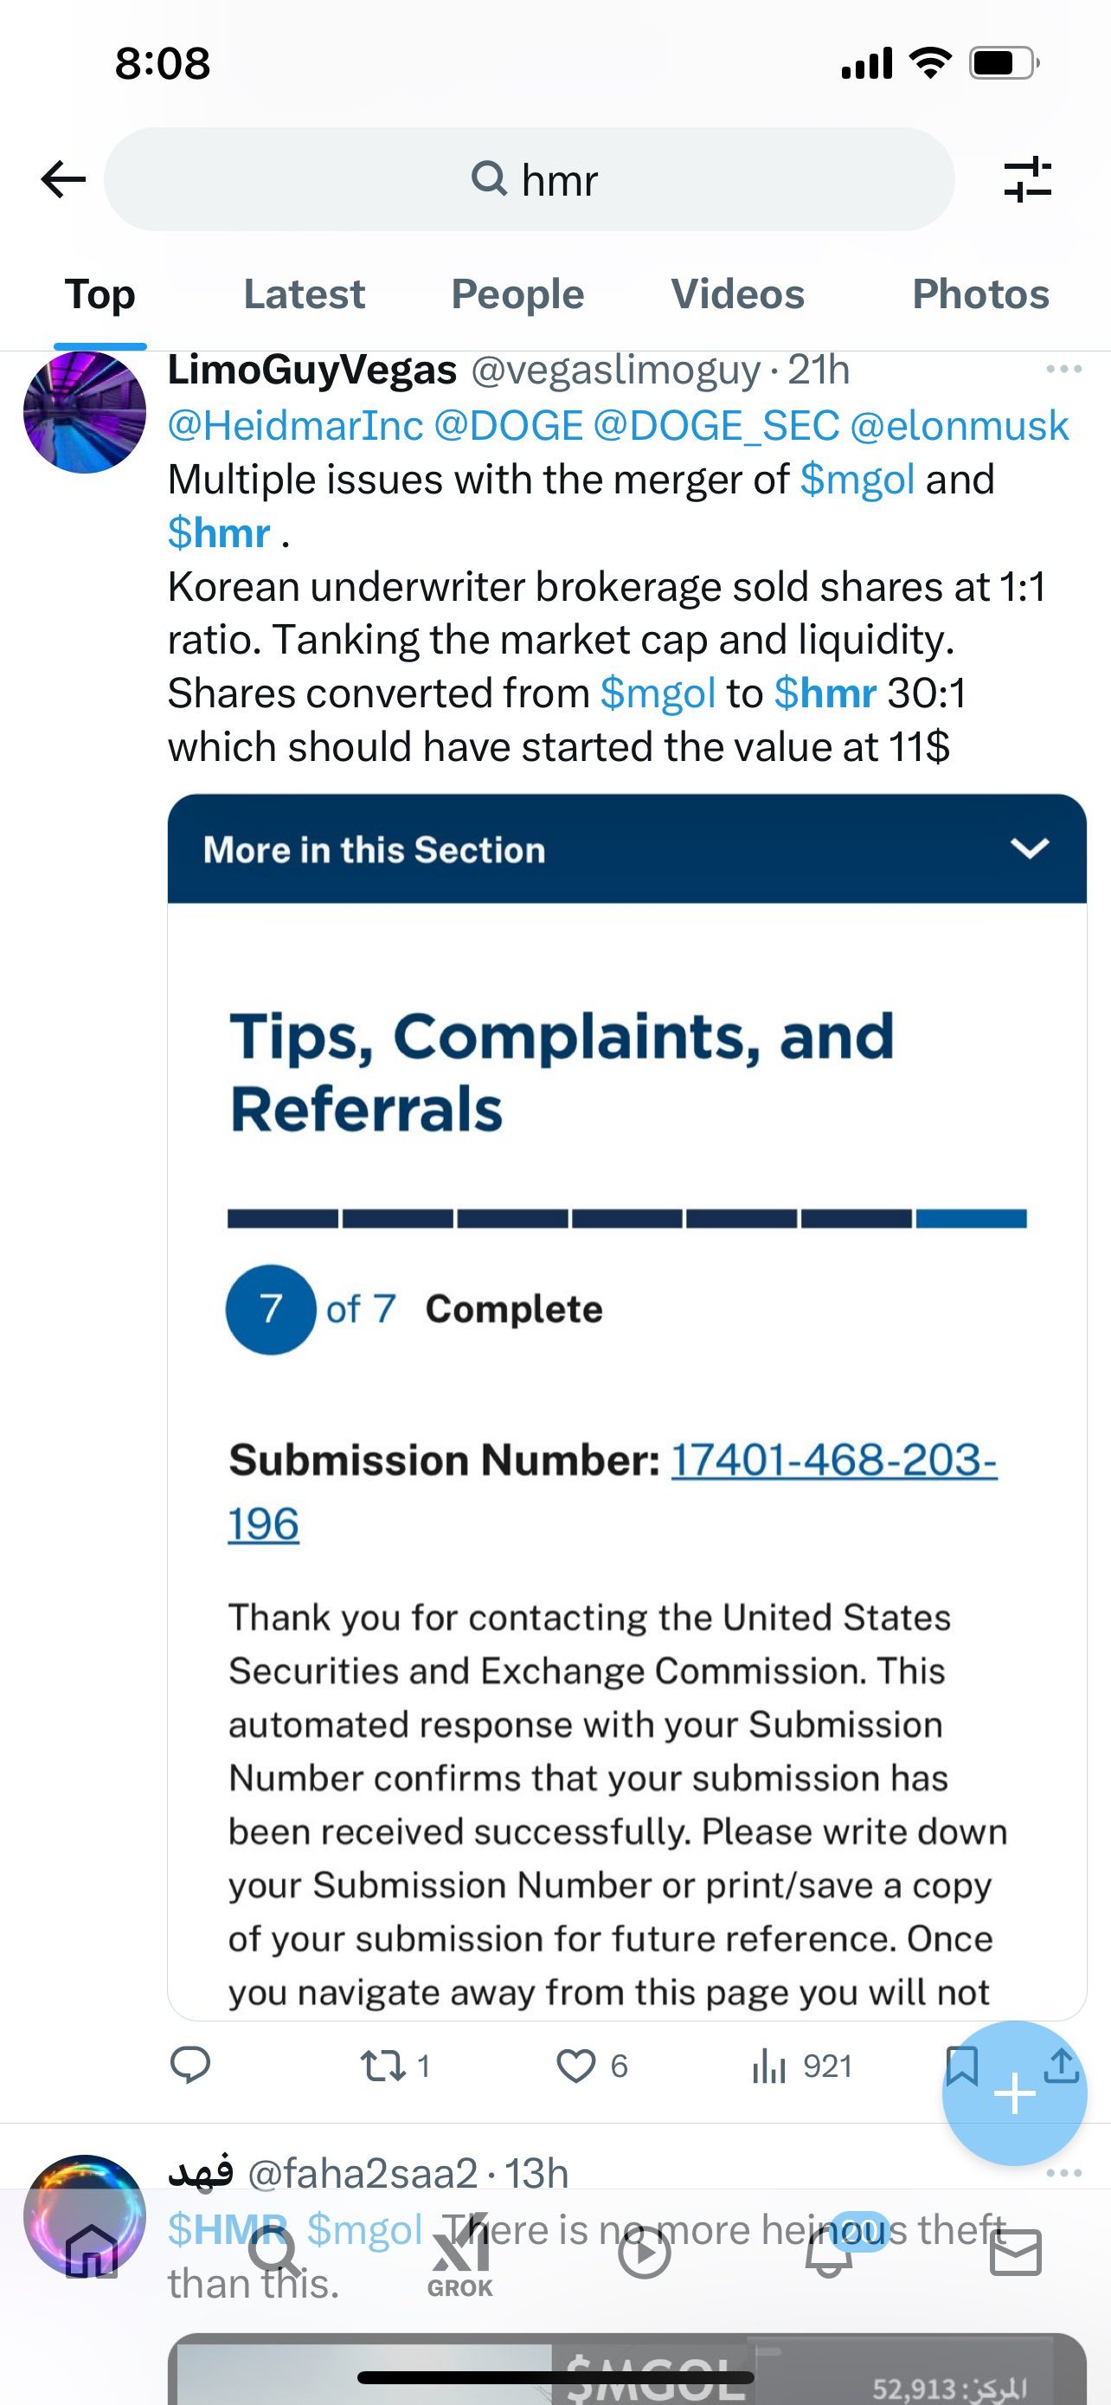Tap the hmr search input field

[529, 179]
